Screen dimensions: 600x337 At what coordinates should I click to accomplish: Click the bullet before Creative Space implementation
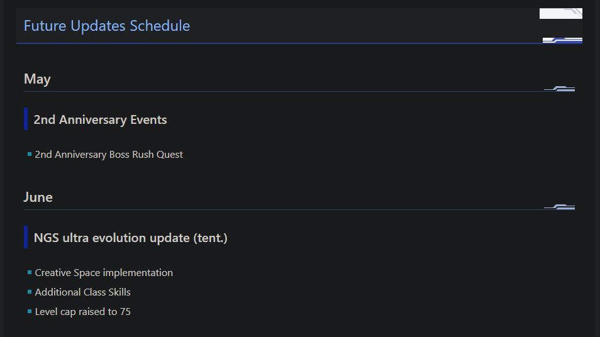(x=30, y=272)
